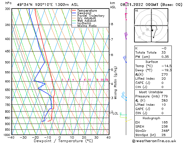
Task: Click the Mixing Ratio (g/kg) axis title
Action: click(x=116, y=83)
